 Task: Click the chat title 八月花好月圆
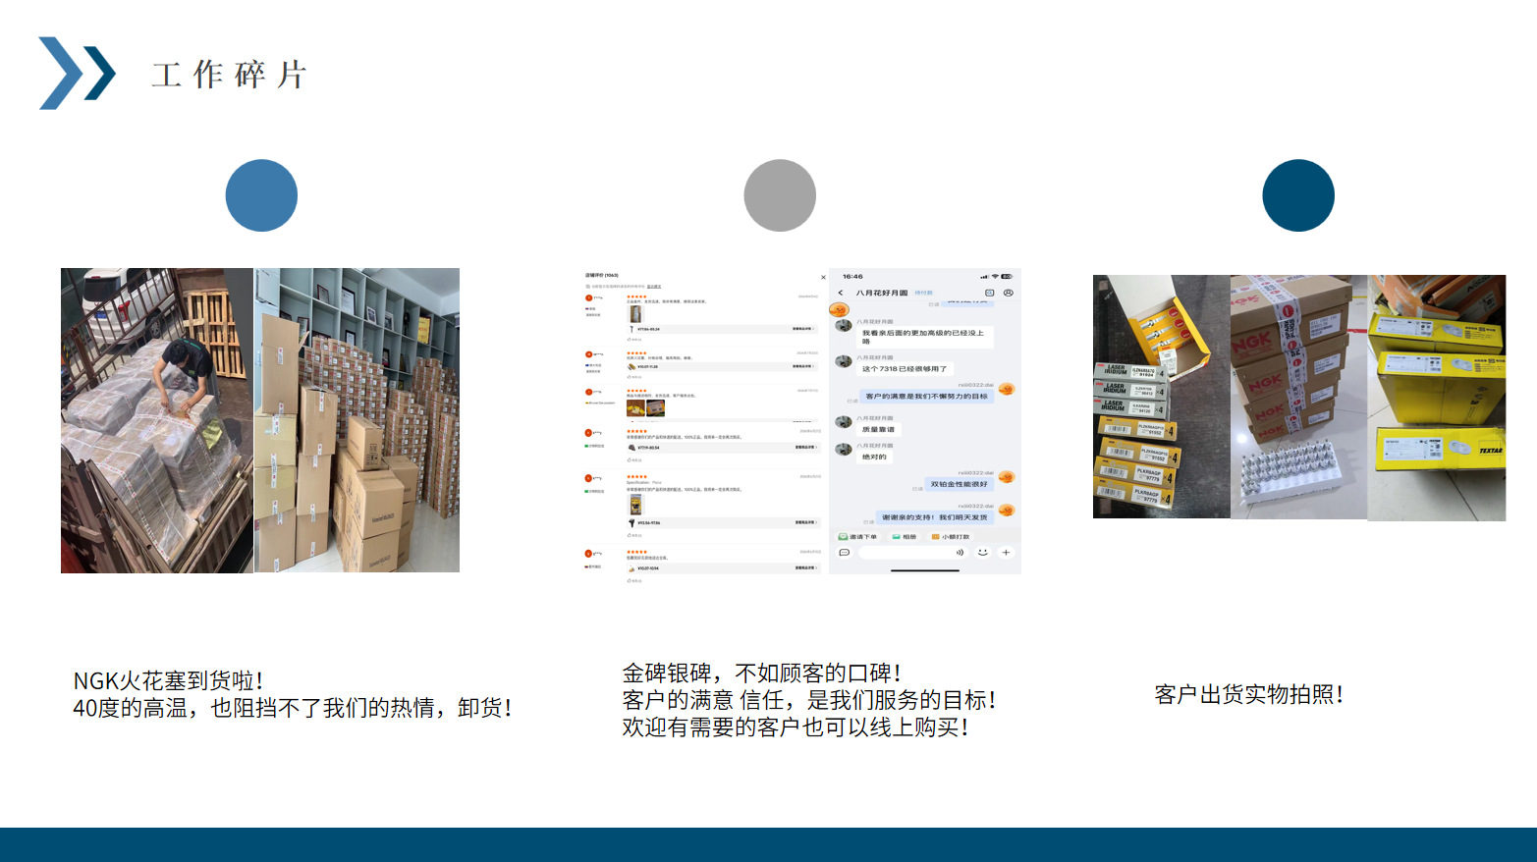(881, 293)
